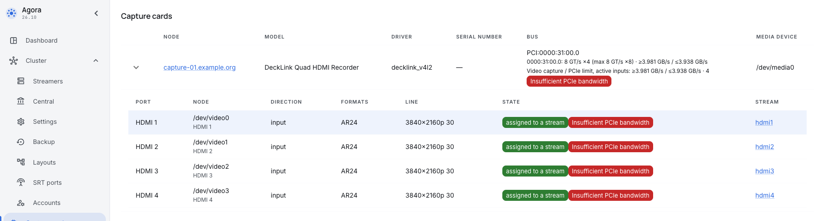Click HDMI 4 Insufficient PCIe bandwidth badge
The image size is (825, 221).
point(610,195)
